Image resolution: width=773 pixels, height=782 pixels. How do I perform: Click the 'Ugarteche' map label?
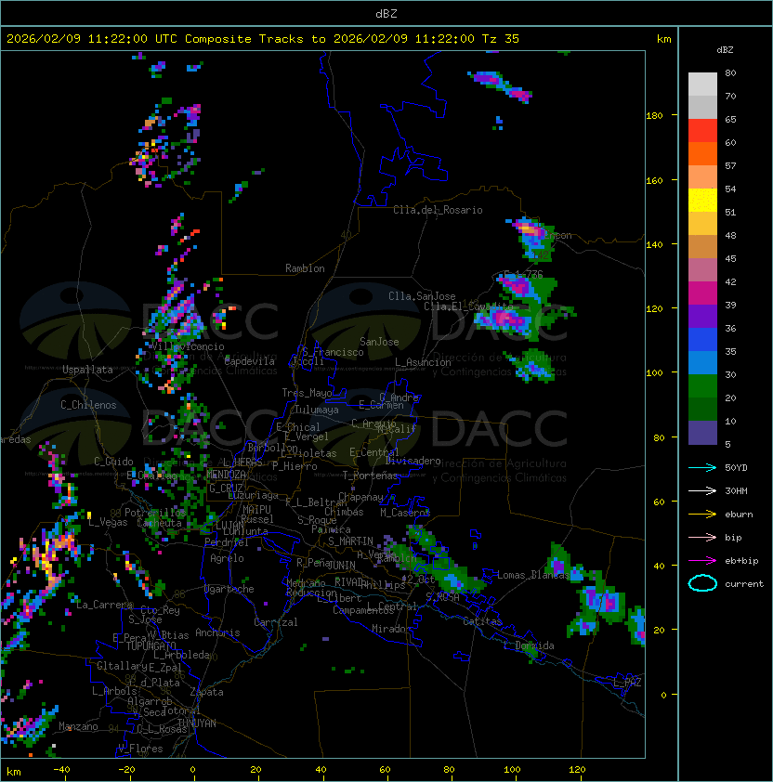tap(229, 589)
